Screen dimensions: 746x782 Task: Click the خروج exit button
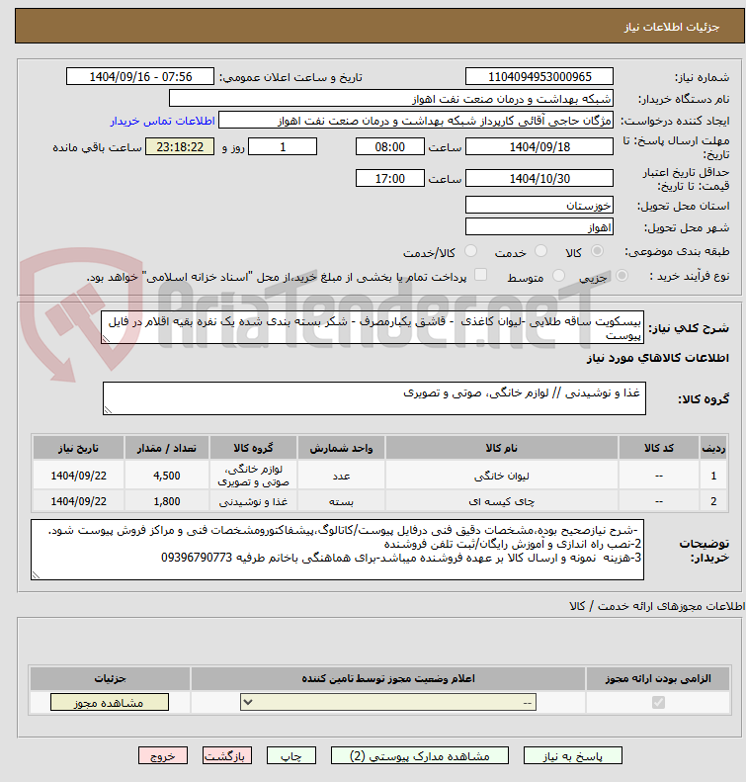coord(163,756)
